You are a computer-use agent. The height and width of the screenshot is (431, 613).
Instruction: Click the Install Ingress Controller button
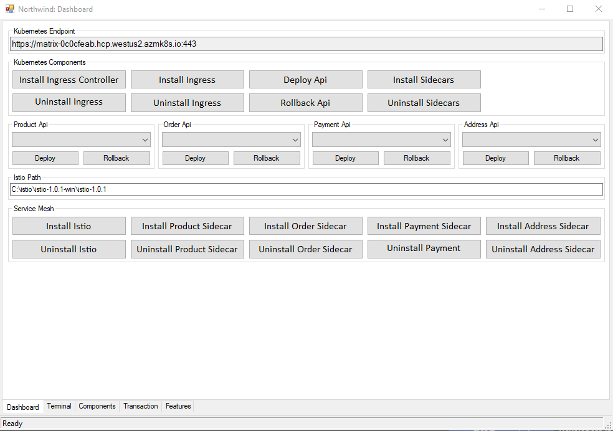[x=69, y=80]
